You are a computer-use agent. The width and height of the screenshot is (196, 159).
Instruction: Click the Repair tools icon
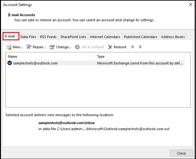pyautogui.click(x=29, y=47)
